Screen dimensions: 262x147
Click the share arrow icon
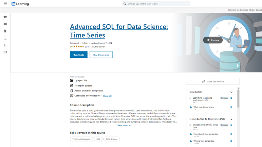pyautogui.click(x=204, y=81)
